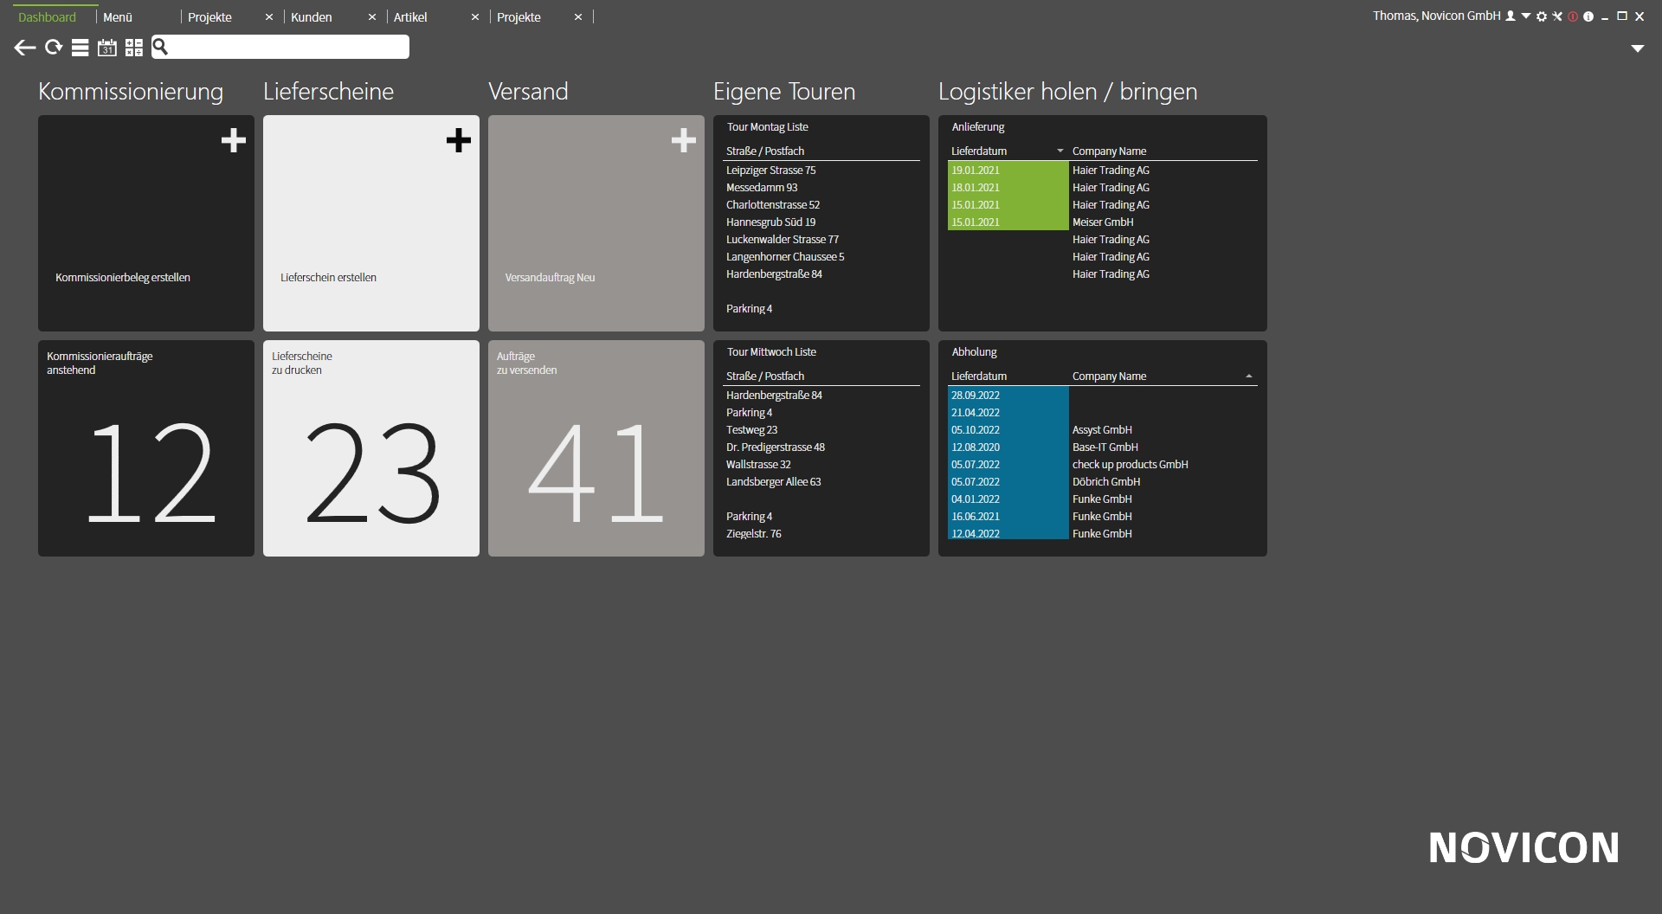
Task: Toggle Lieferdatum sort arrow in Anlieferung
Action: pyautogui.click(x=1060, y=151)
